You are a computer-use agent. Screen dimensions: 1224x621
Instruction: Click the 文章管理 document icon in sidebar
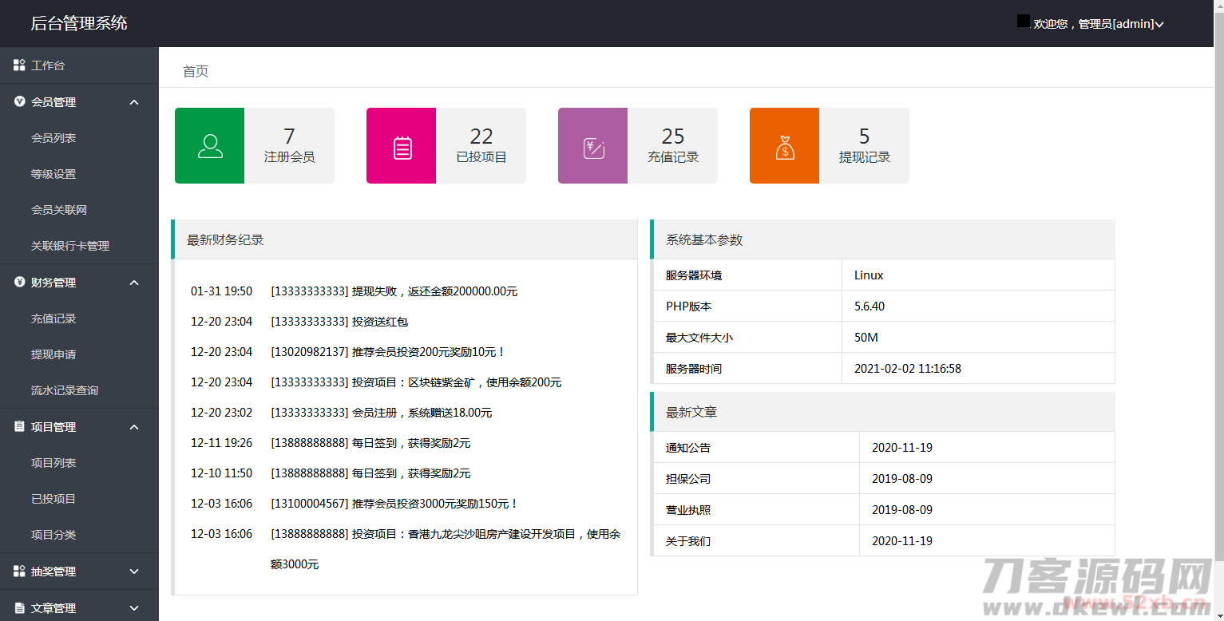19,608
